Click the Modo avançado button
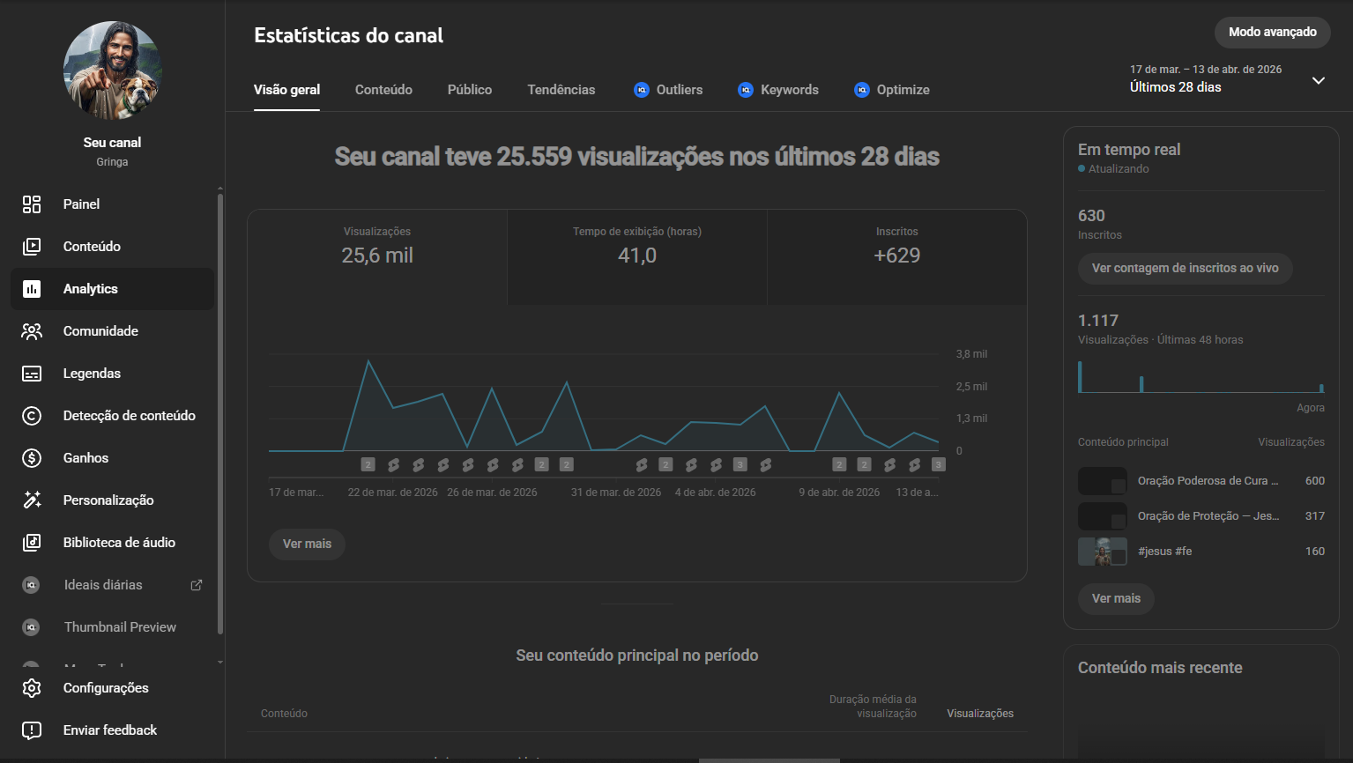 point(1272,33)
